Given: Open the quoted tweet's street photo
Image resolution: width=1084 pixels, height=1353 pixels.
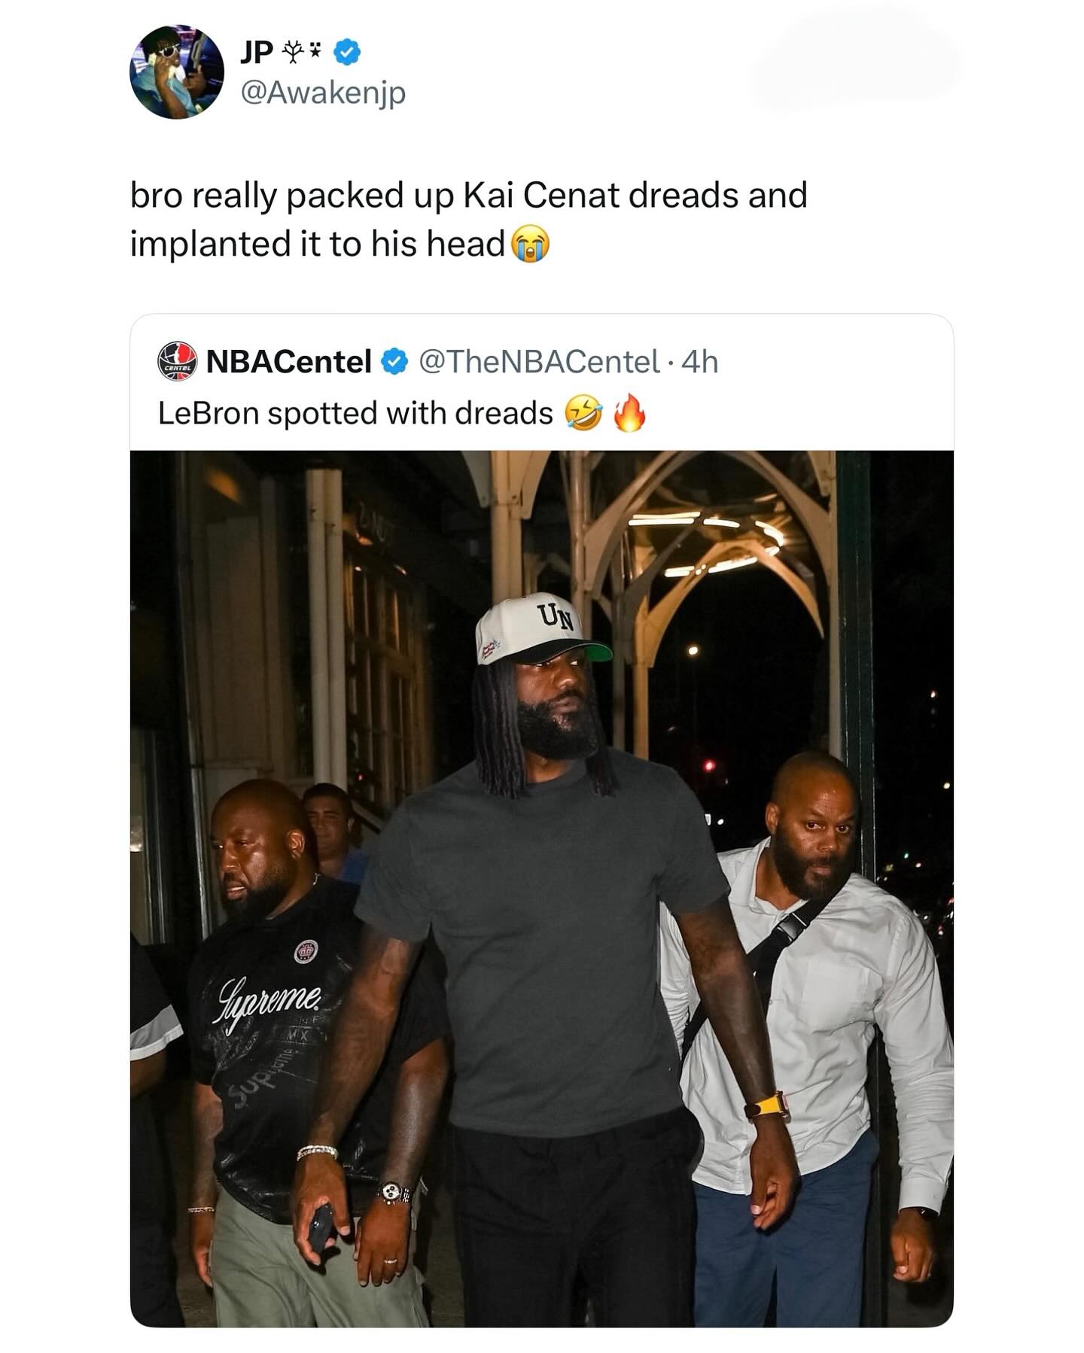Looking at the screenshot, I should [542, 888].
